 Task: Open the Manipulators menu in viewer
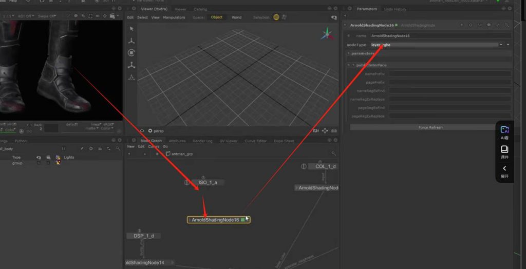[174, 17]
